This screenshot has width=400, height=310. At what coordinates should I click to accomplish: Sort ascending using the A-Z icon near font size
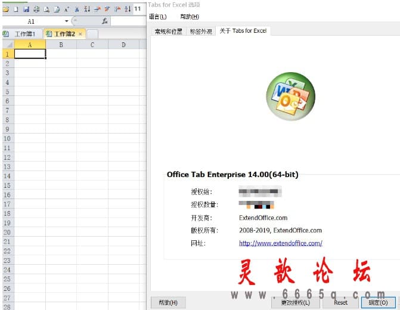pyautogui.click(x=128, y=9)
